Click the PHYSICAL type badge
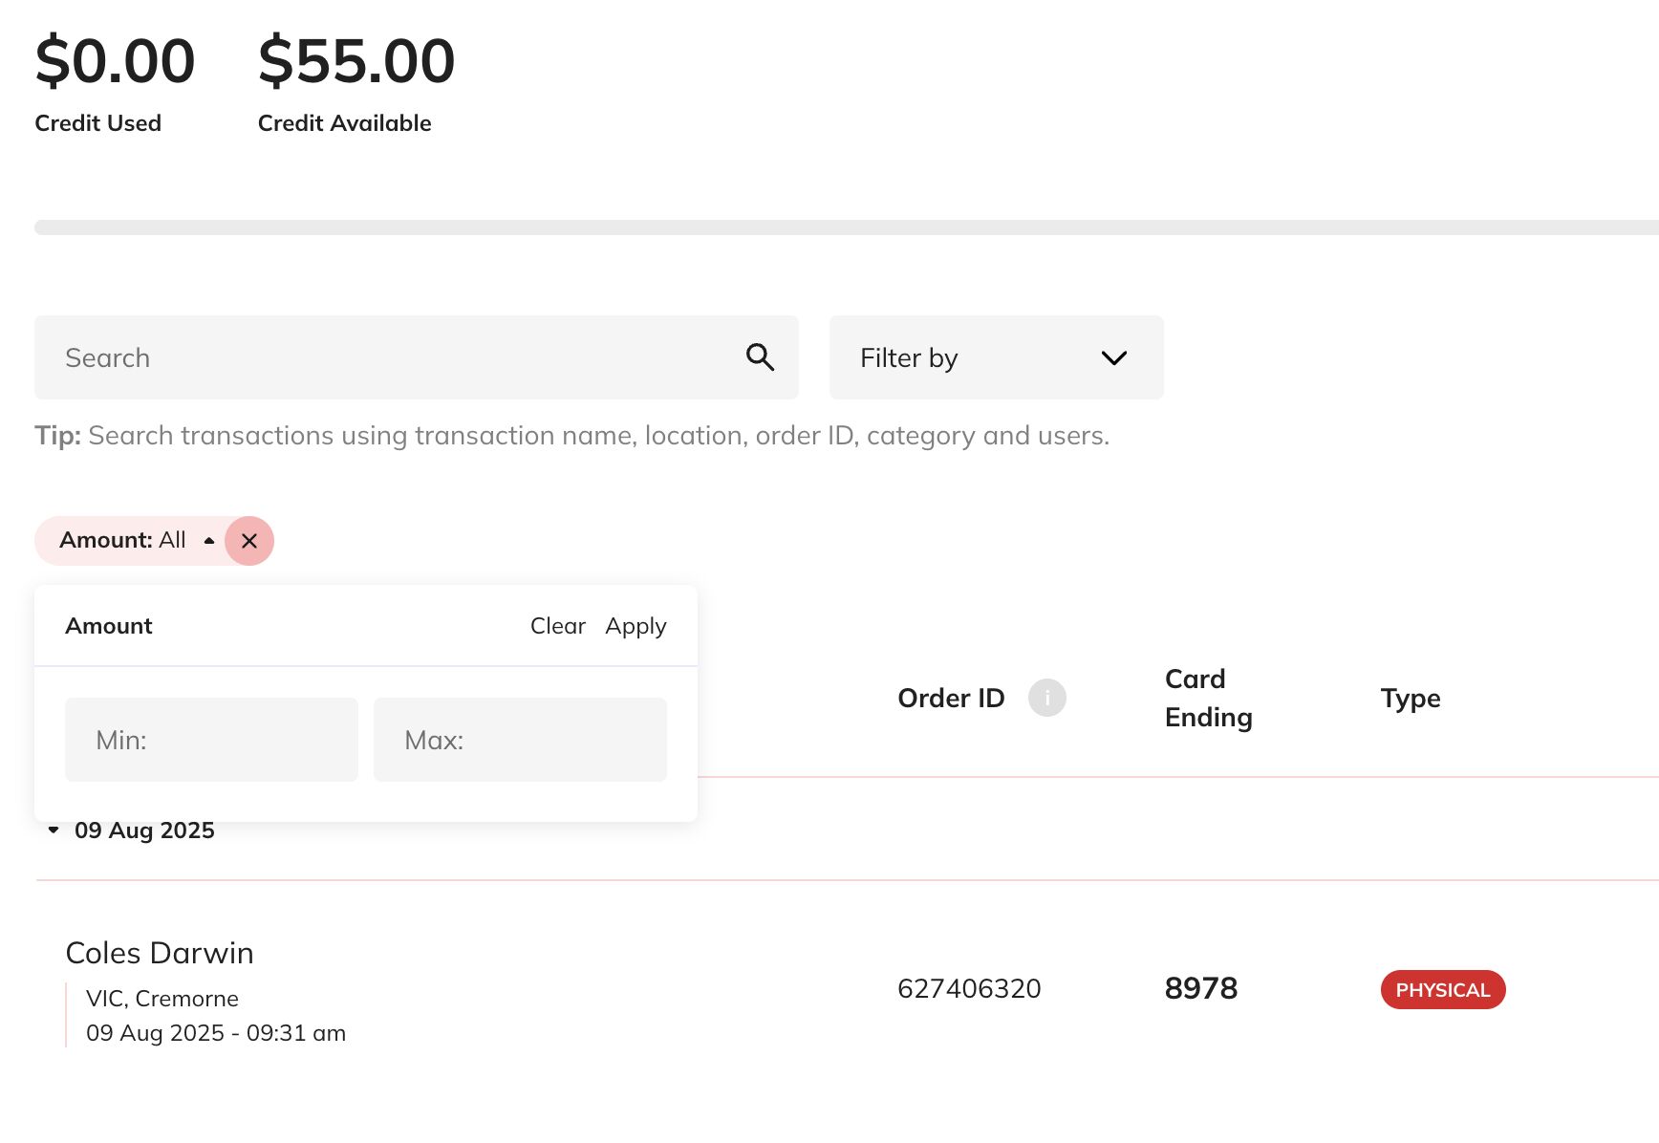This screenshot has width=1659, height=1143. pos(1442,990)
